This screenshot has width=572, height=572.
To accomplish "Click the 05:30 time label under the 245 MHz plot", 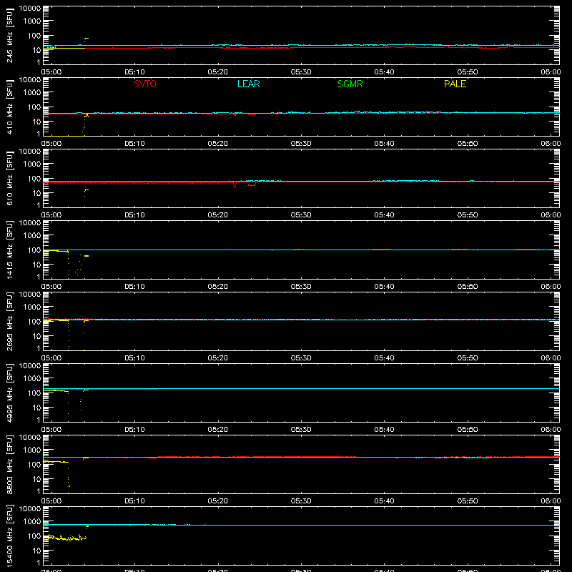I will [301, 72].
